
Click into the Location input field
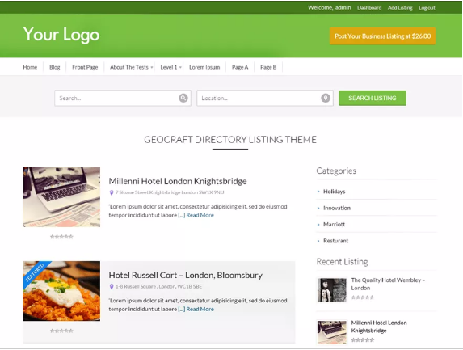(x=265, y=98)
